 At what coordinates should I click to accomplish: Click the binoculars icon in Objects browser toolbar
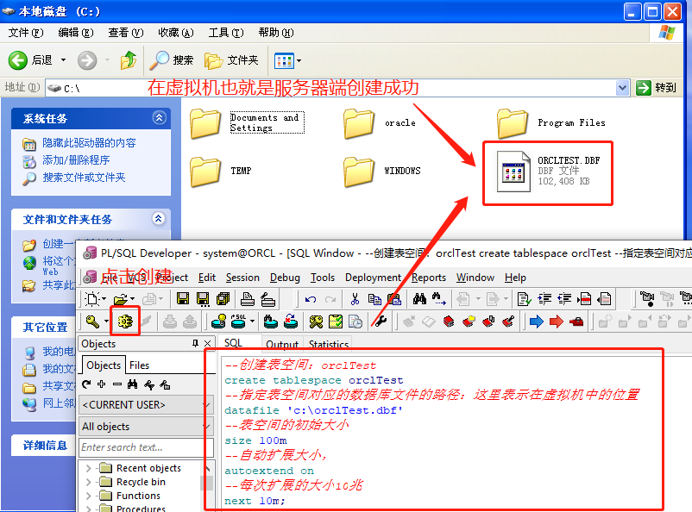[x=132, y=384]
